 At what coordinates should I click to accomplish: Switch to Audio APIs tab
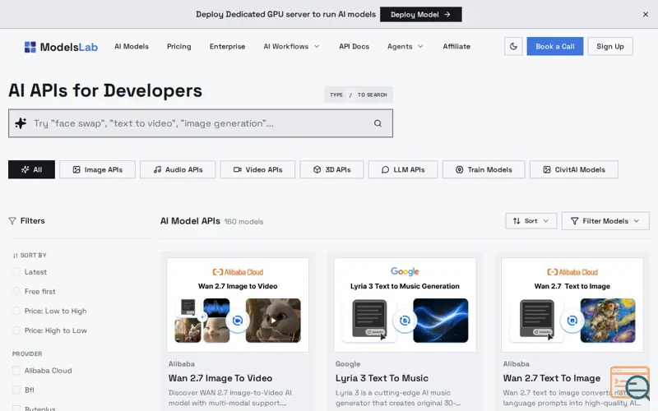pyautogui.click(x=178, y=169)
